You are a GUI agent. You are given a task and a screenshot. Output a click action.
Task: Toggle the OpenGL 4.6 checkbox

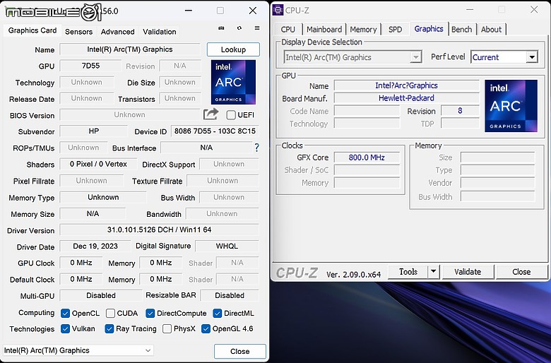point(206,328)
